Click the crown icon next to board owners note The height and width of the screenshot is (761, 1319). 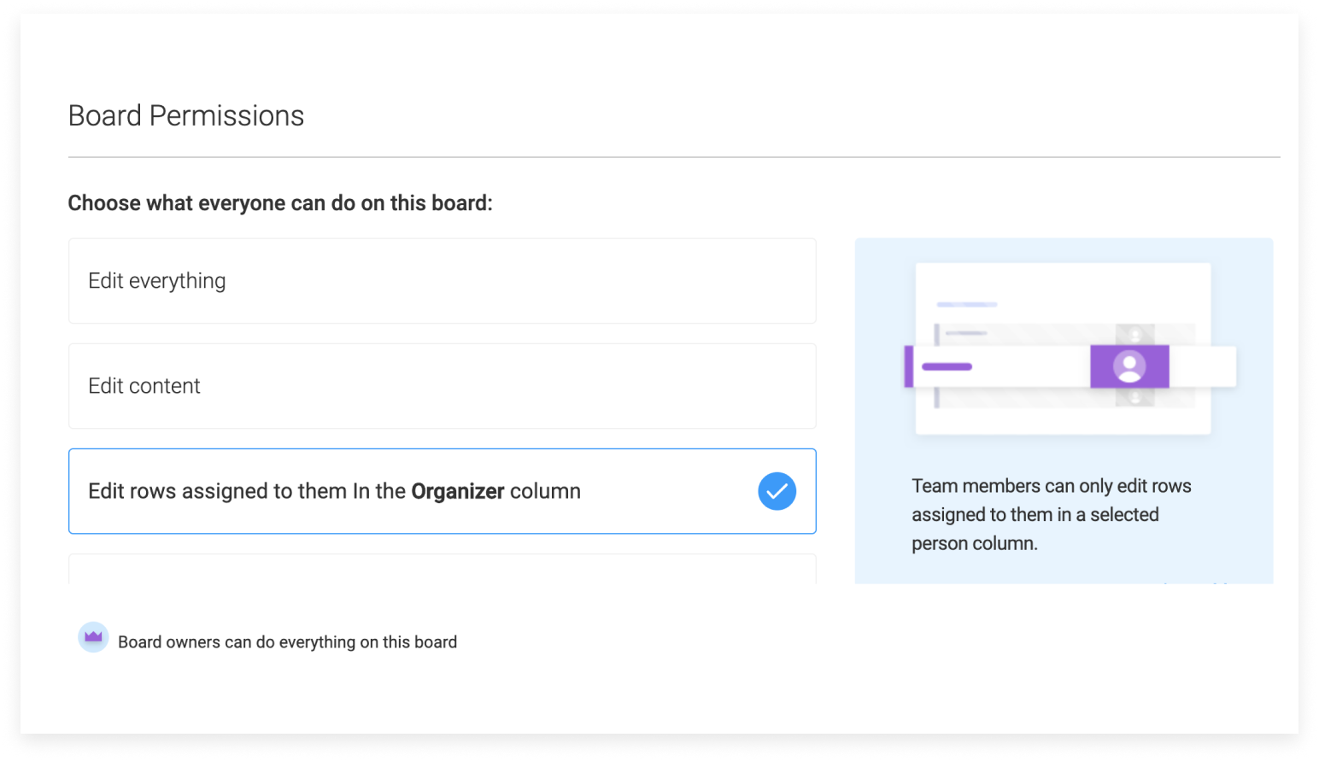pyautogui.click(x=94, y=637)
